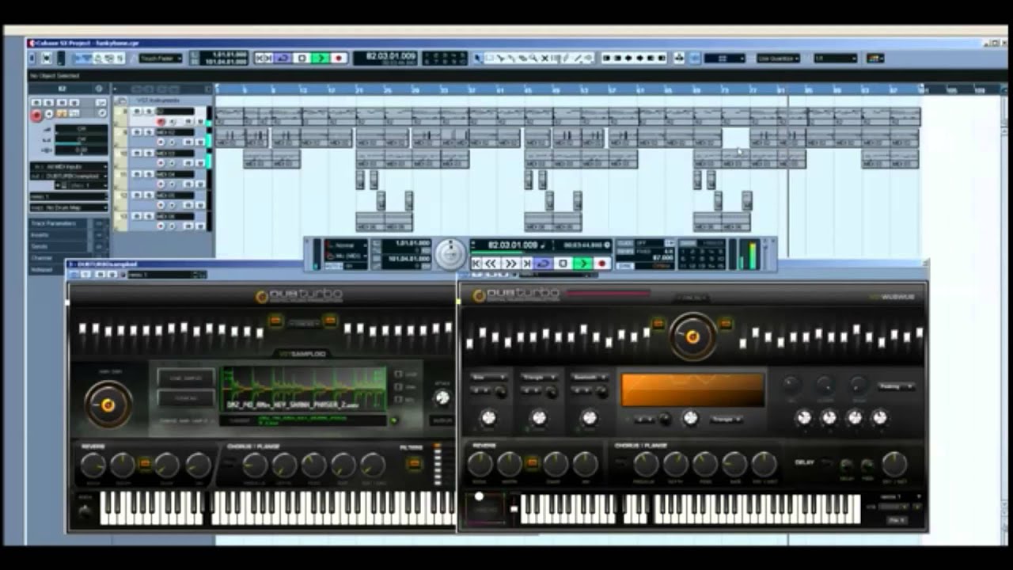Image resolution: width=1013 pixels, height=570 pixels.
Task: Toggle Monitor button in the Inspector
Action: point(47,116)
